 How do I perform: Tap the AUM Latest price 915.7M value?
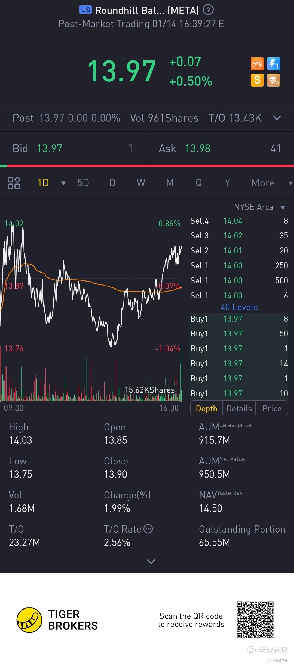point(215,440)
